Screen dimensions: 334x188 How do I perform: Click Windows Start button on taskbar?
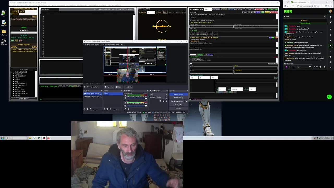pos(3,138)
